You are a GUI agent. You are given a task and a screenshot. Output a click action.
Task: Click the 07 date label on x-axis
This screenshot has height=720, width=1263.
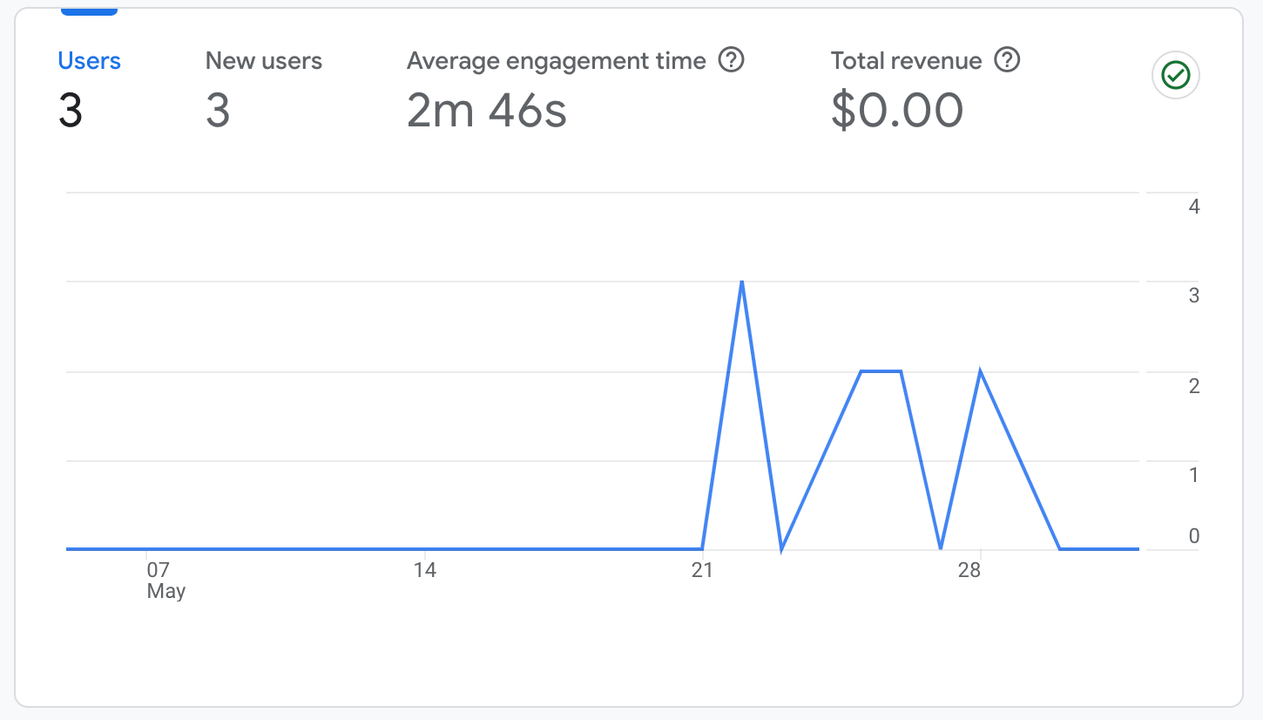158,571
